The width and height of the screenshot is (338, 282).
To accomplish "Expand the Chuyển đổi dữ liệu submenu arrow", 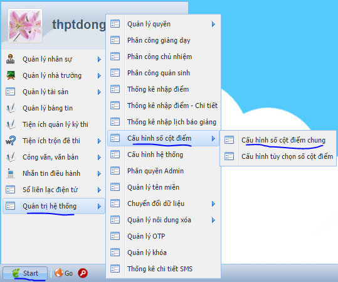I will [x=213, y=203].
